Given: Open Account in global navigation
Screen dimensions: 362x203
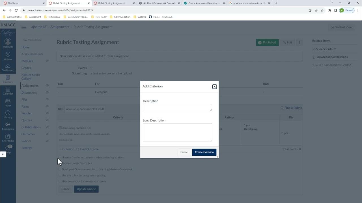Looking at the screenshot, I should pyautogui.click(x=8, y=43).
